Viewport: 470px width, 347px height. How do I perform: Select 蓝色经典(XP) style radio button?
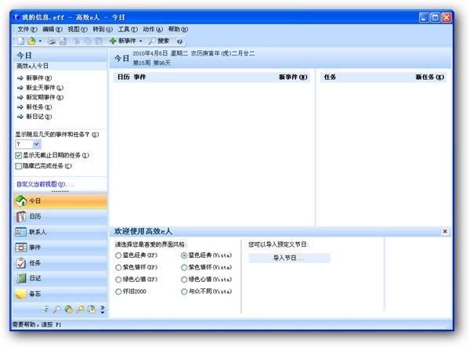118,255
